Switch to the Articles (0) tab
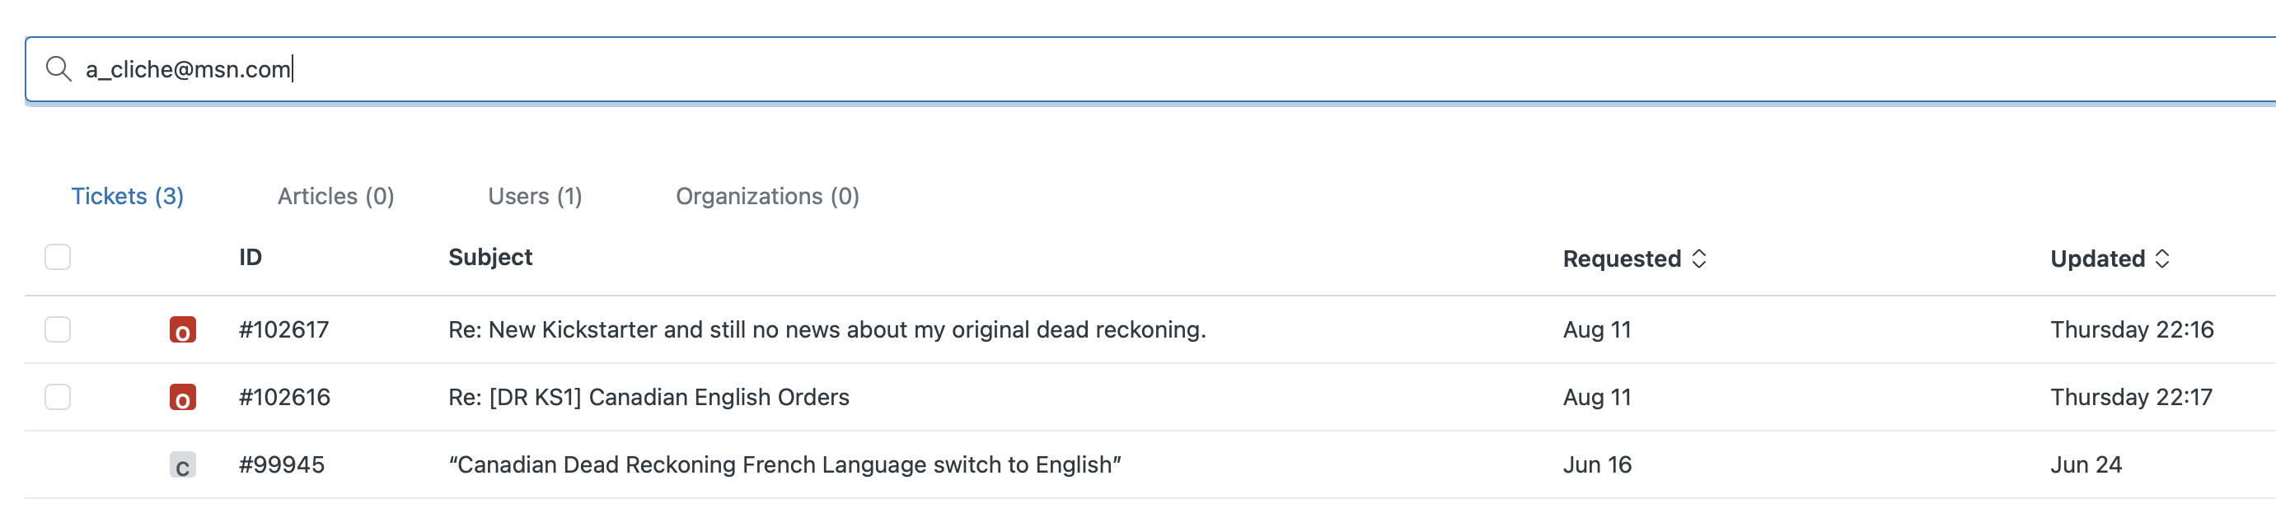2276x527 pixels. [335, 196]
